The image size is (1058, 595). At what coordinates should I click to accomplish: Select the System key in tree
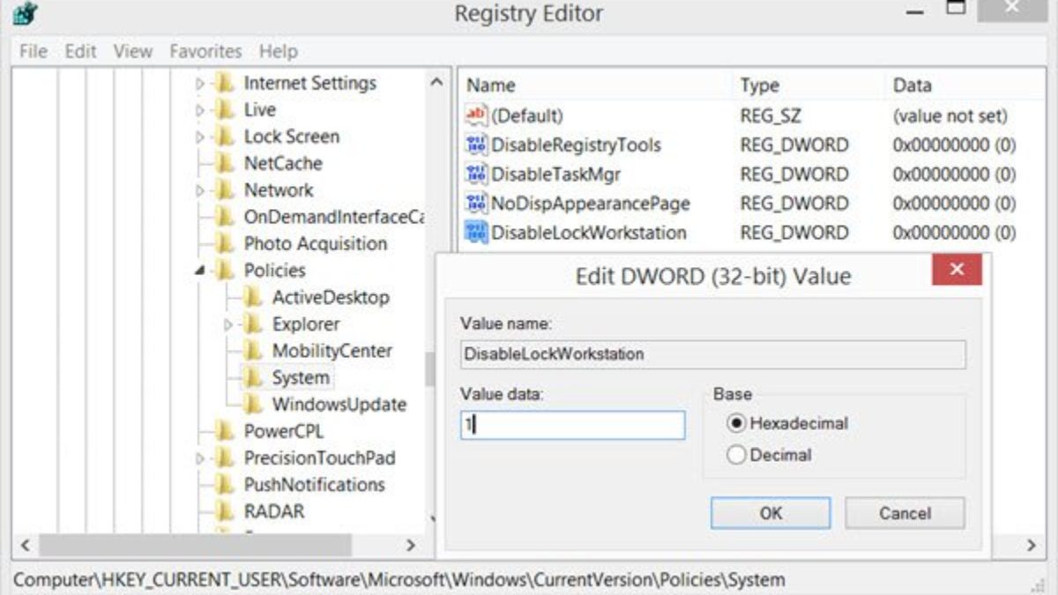pos(300,378)
